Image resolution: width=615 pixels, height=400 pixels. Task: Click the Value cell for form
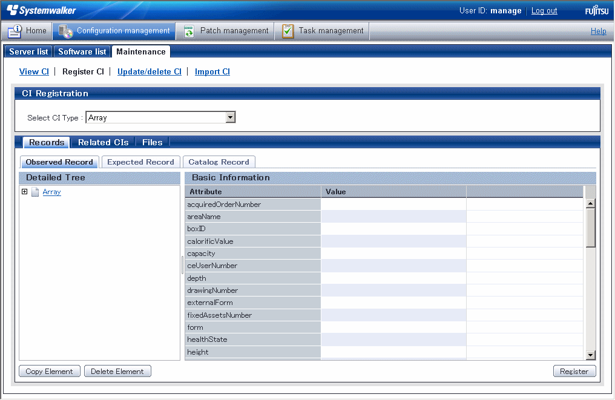(x=393, y=327)
